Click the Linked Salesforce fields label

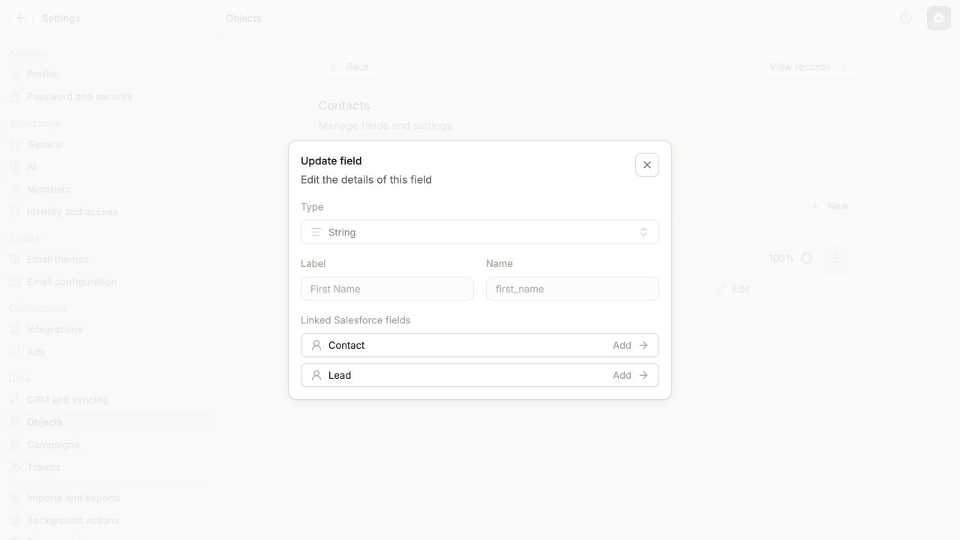point(355,320)
